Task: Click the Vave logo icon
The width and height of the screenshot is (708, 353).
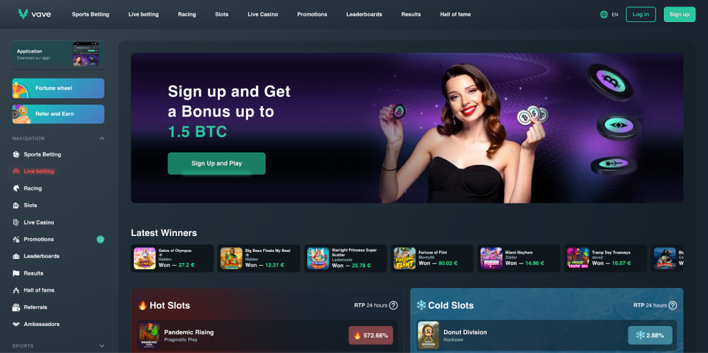Action: pyautogui.click(x=23, y=14)
